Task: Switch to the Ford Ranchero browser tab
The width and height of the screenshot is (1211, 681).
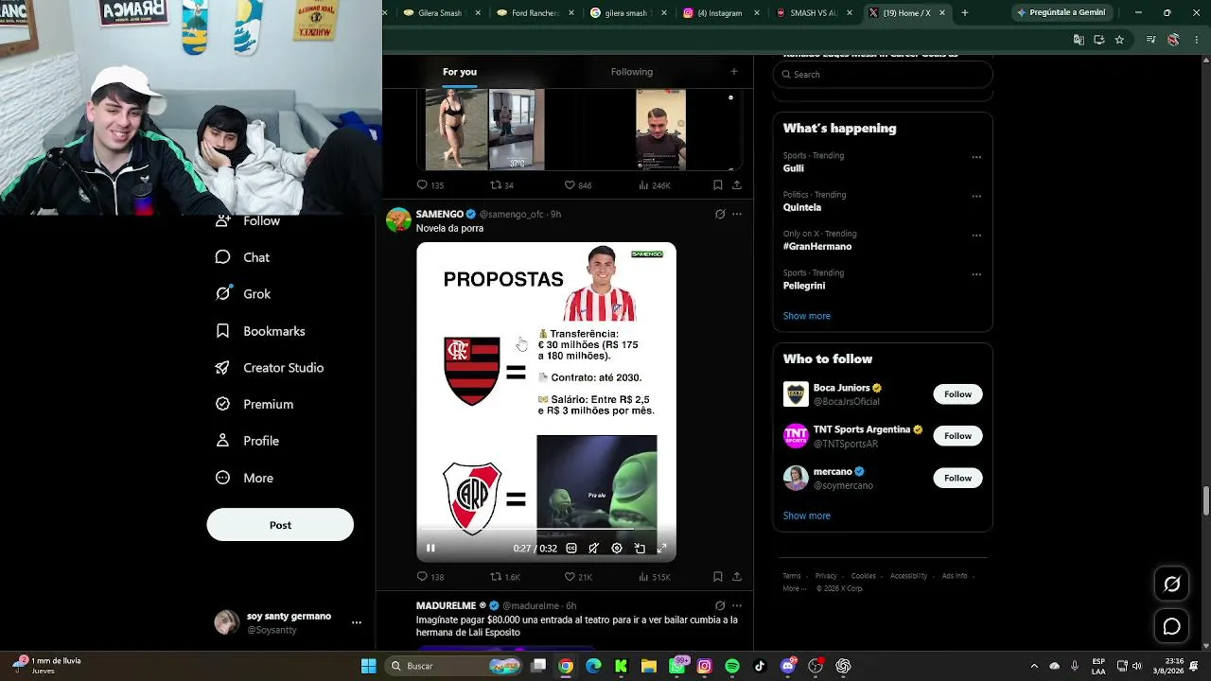Action: click(535, 13)
